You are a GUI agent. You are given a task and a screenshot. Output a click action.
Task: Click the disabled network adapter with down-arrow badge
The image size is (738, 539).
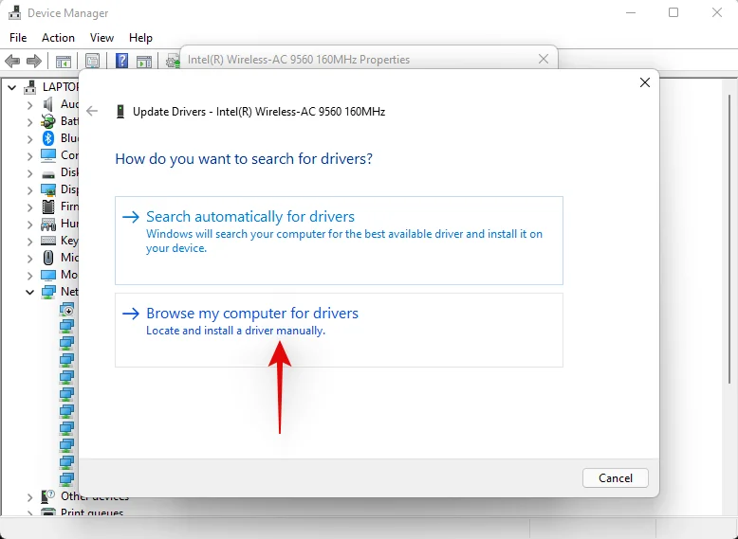pos(66,309)
